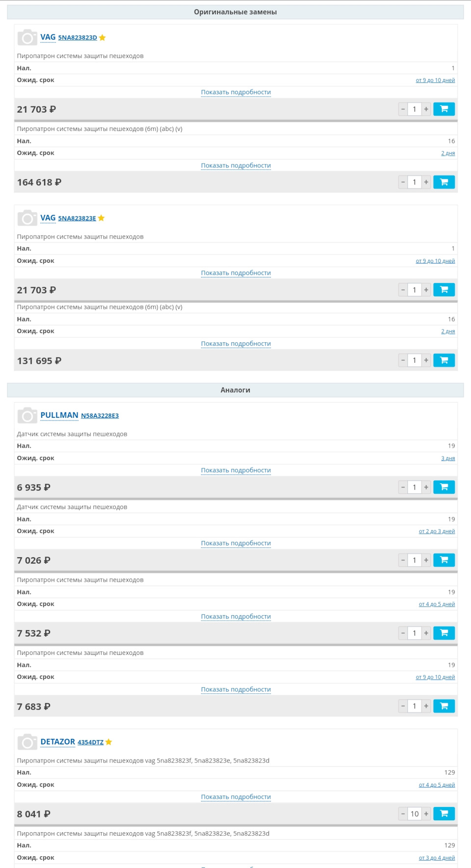Viewport: 471px width, 868px height.
Task: Add the 6 935 ₽ PULLMAN offer to cart
Action: click(444, 487)
